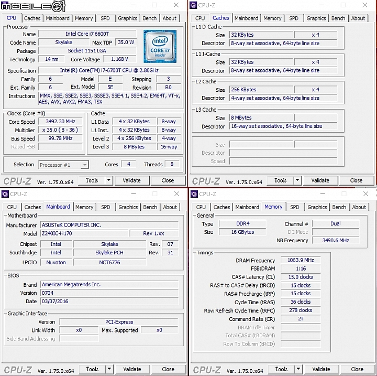
Task: Click the Specification field i7-6700T CPU
Action: coord(109,70)
